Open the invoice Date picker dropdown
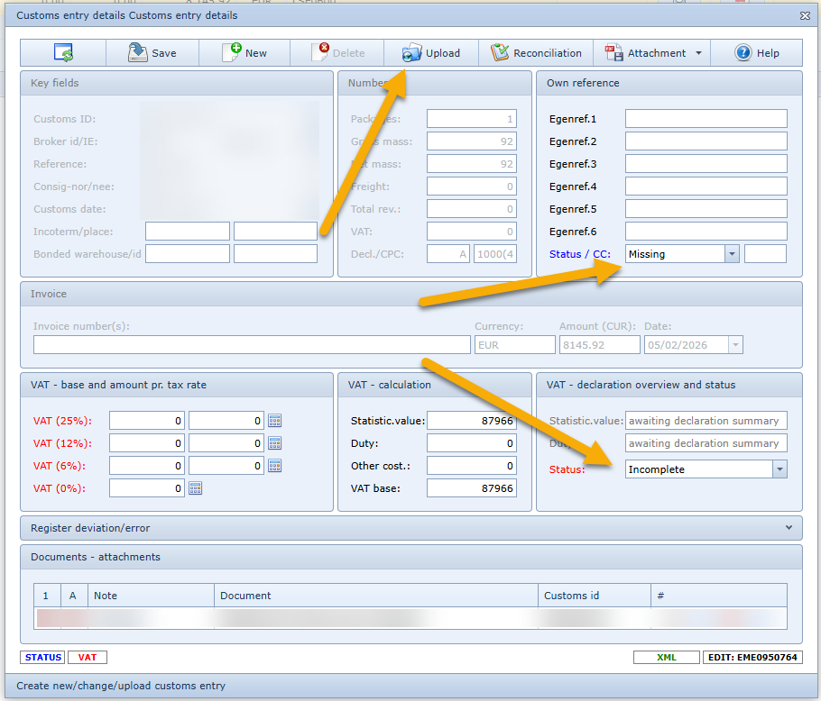 [x=736, y=345]
